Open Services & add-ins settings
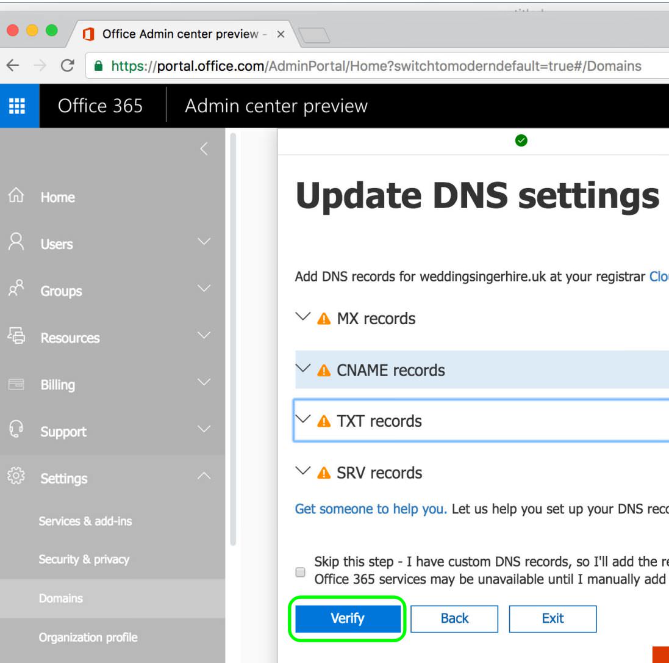669x663 pixels. [85, 521]
